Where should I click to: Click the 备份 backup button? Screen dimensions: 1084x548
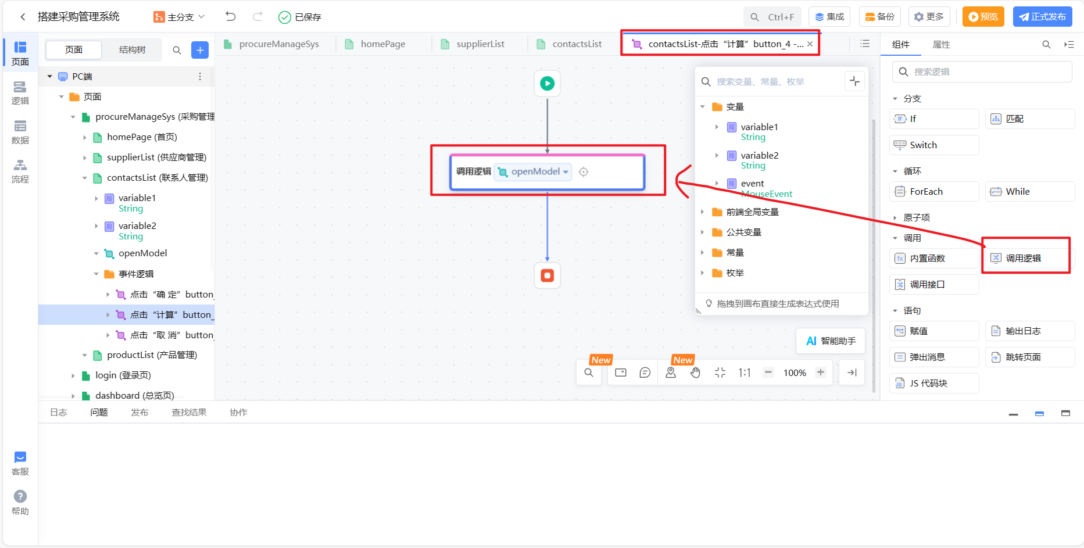(x=879, y=17)
